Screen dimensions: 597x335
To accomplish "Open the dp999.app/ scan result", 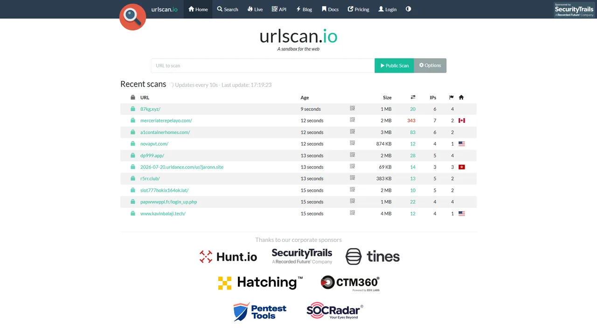I will click(x=152, y=155).
